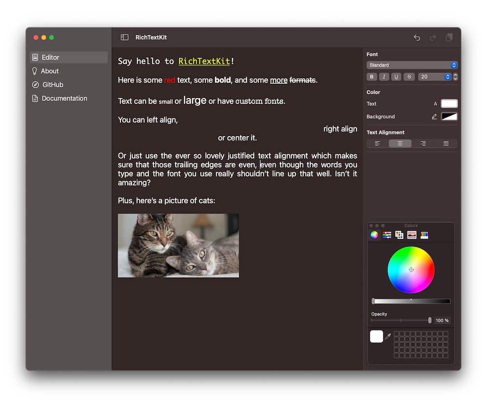Select color wheel picker mode
The width and height of the screenshot is (490, 408).
click(374, 235)
